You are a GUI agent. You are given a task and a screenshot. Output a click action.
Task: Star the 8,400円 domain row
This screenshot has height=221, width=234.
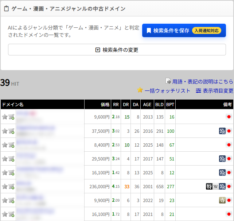coord(5,145)
